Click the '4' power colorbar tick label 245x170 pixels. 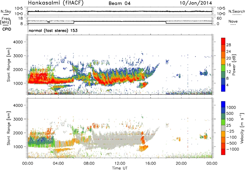[227, 85]
